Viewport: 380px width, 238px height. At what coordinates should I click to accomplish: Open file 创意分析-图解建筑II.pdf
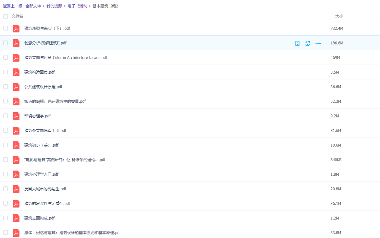click(45, 43)
